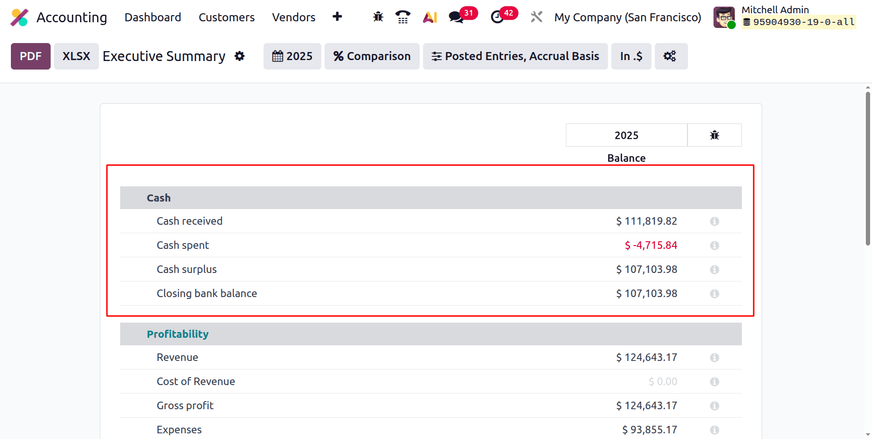Screen dimensions: 872x439
Task: Open report extra options gear icon
Action: [671, 56]
